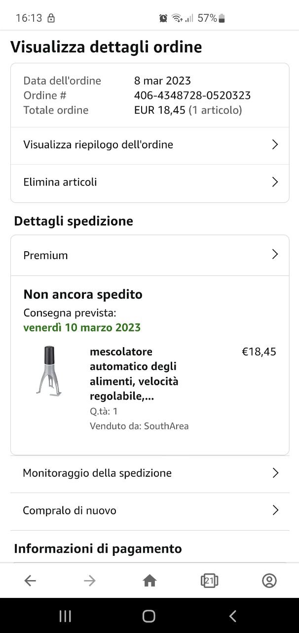The width and height of the screenshot is (299, 633).
Task: Select Monitoraggio della spedizione option
Action: point(150,474)
